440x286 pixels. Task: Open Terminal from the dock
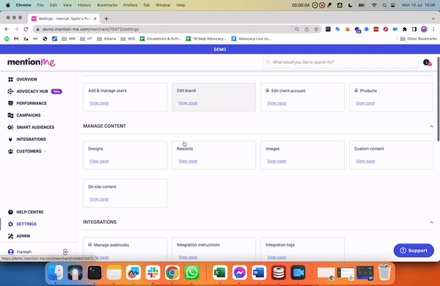pyautogui.click(x=95, y=273)
